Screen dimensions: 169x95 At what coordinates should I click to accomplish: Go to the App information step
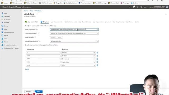[31, 22]
